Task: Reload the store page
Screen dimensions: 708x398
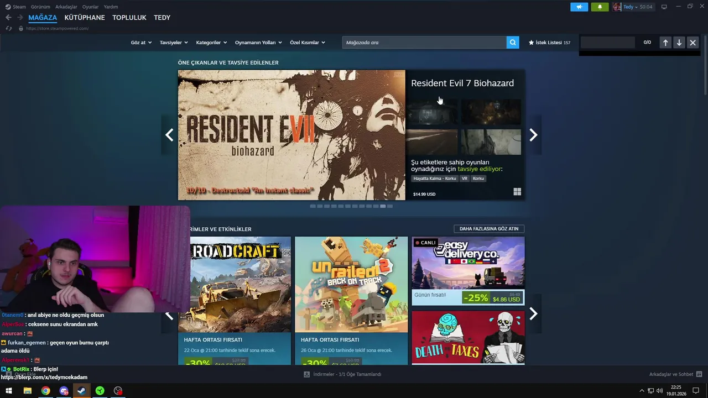Action: (x=8, y=28)
